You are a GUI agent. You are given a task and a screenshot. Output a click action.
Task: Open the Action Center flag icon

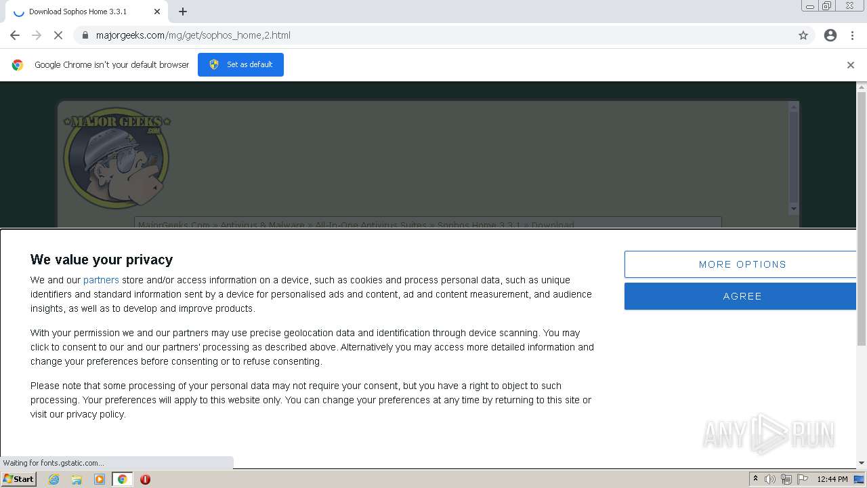click(803, 479)
